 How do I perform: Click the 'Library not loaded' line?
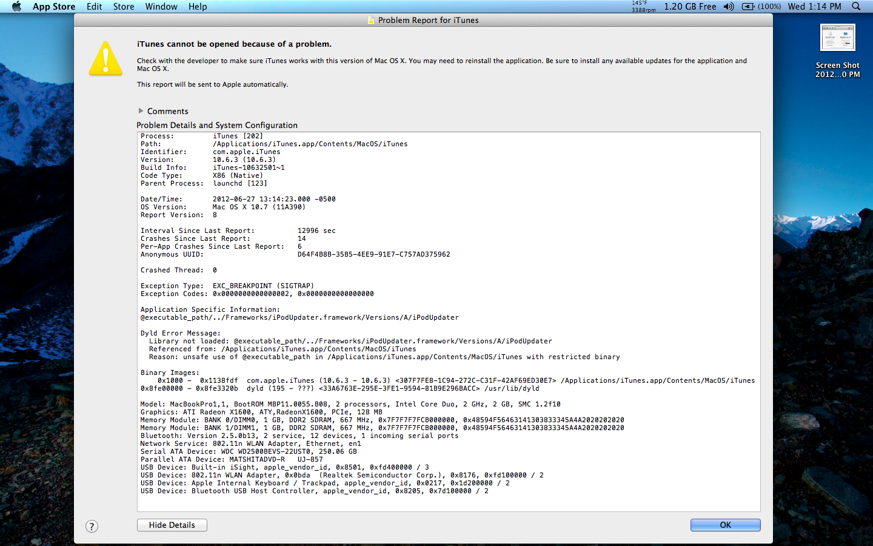coord(350,342)
